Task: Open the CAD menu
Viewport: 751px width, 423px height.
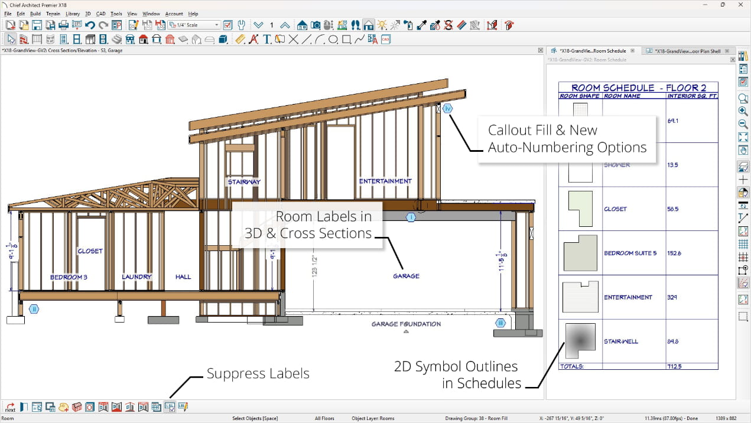Action: tap(101, 14)
